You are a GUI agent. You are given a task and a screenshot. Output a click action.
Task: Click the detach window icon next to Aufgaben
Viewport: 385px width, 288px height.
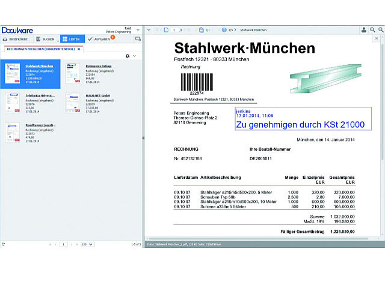[x=138, y=38]
